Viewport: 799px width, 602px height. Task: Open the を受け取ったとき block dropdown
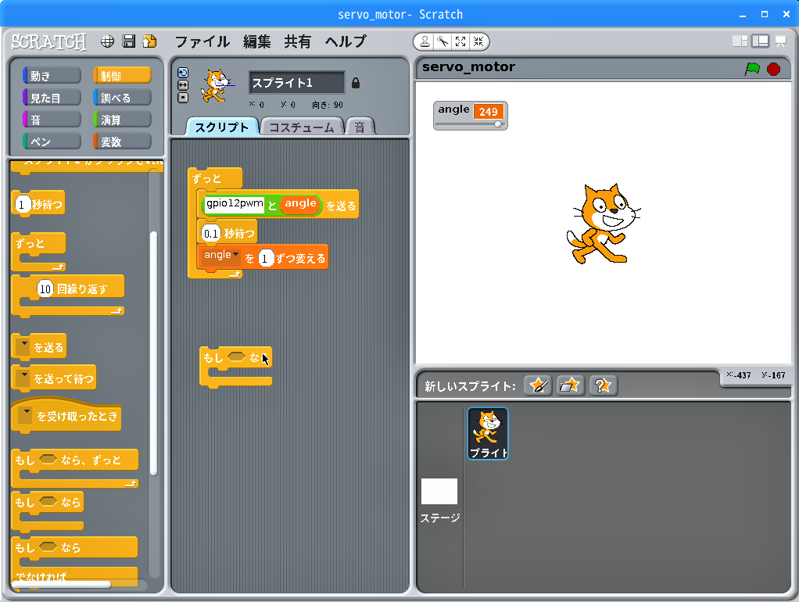(25, 415)
